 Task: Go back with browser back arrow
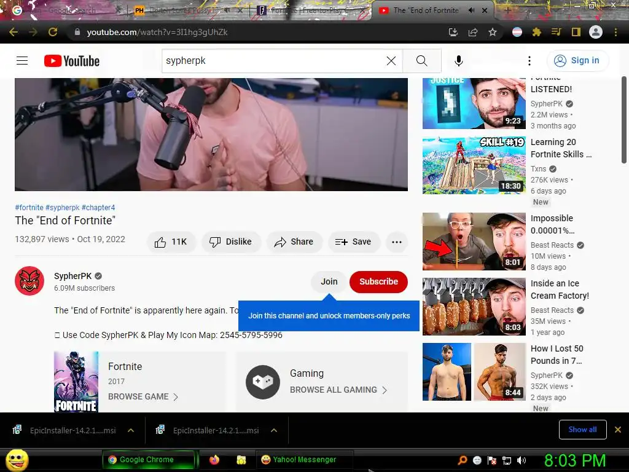(x=14, y=32)
